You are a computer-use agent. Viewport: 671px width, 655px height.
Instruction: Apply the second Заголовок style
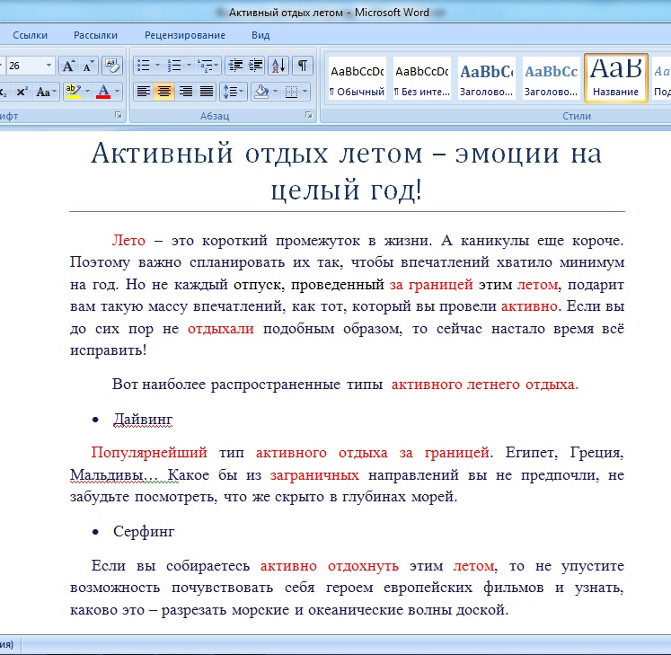pos(552,78)
